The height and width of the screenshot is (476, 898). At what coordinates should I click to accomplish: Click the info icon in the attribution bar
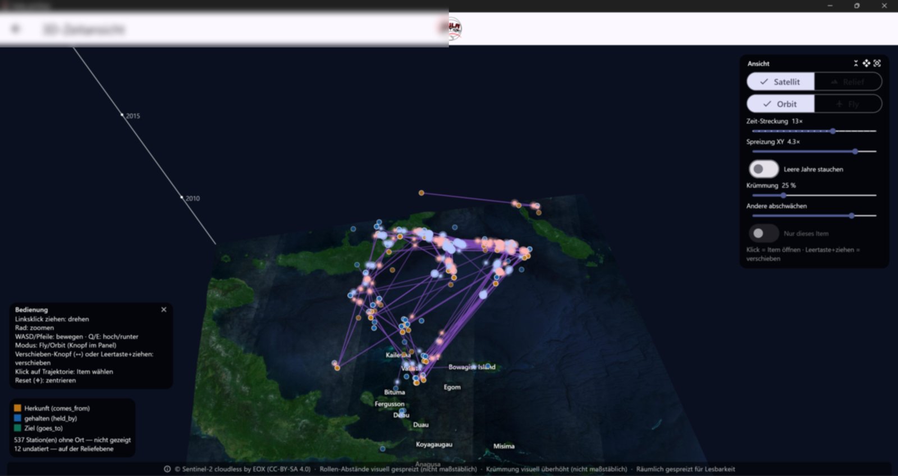167,469
